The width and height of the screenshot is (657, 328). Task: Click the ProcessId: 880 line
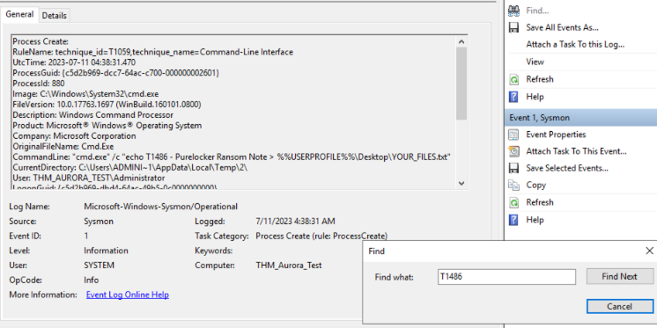click(39, 84)
